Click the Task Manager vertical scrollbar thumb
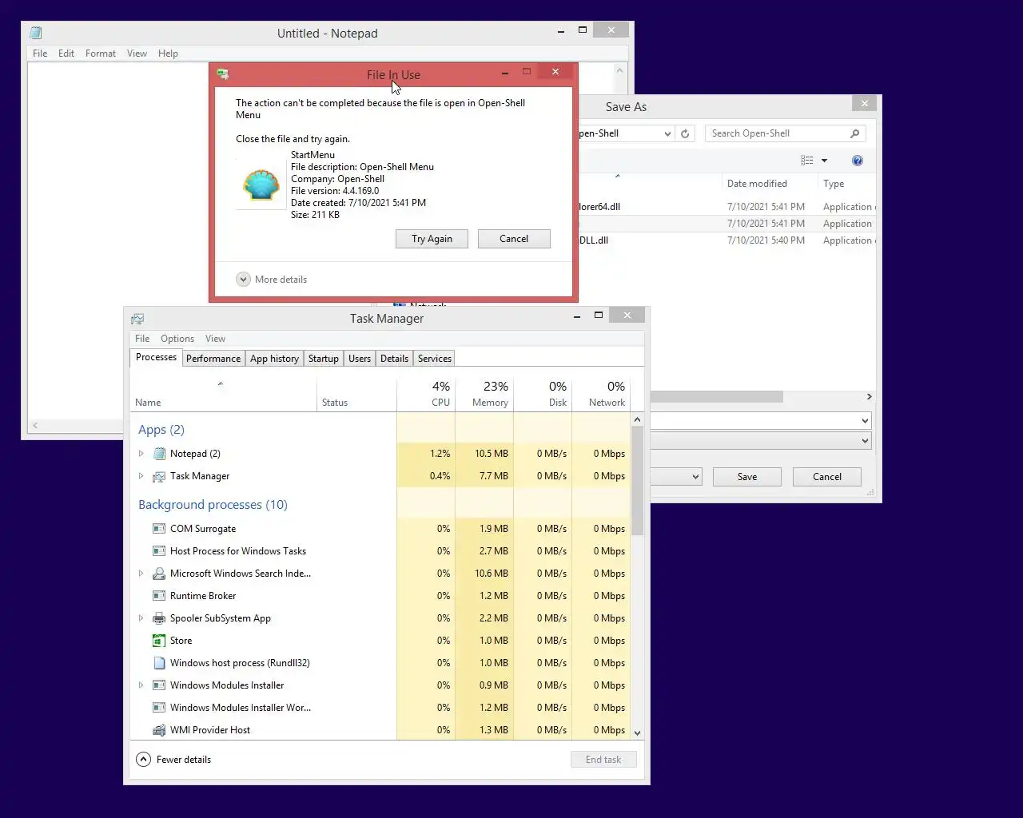 (x=637, y=481)
